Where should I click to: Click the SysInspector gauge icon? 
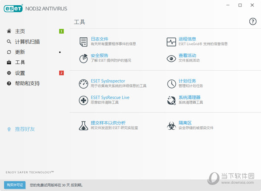(x=84, y=84)
